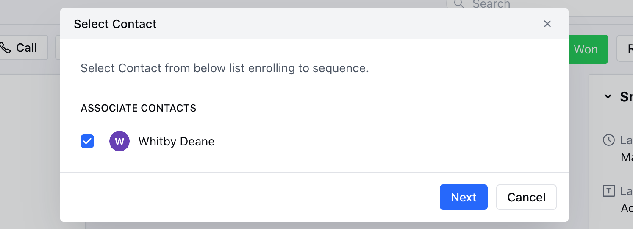
Task: Click the sequence enrolling instruction text
Action: tap(225, 68)
